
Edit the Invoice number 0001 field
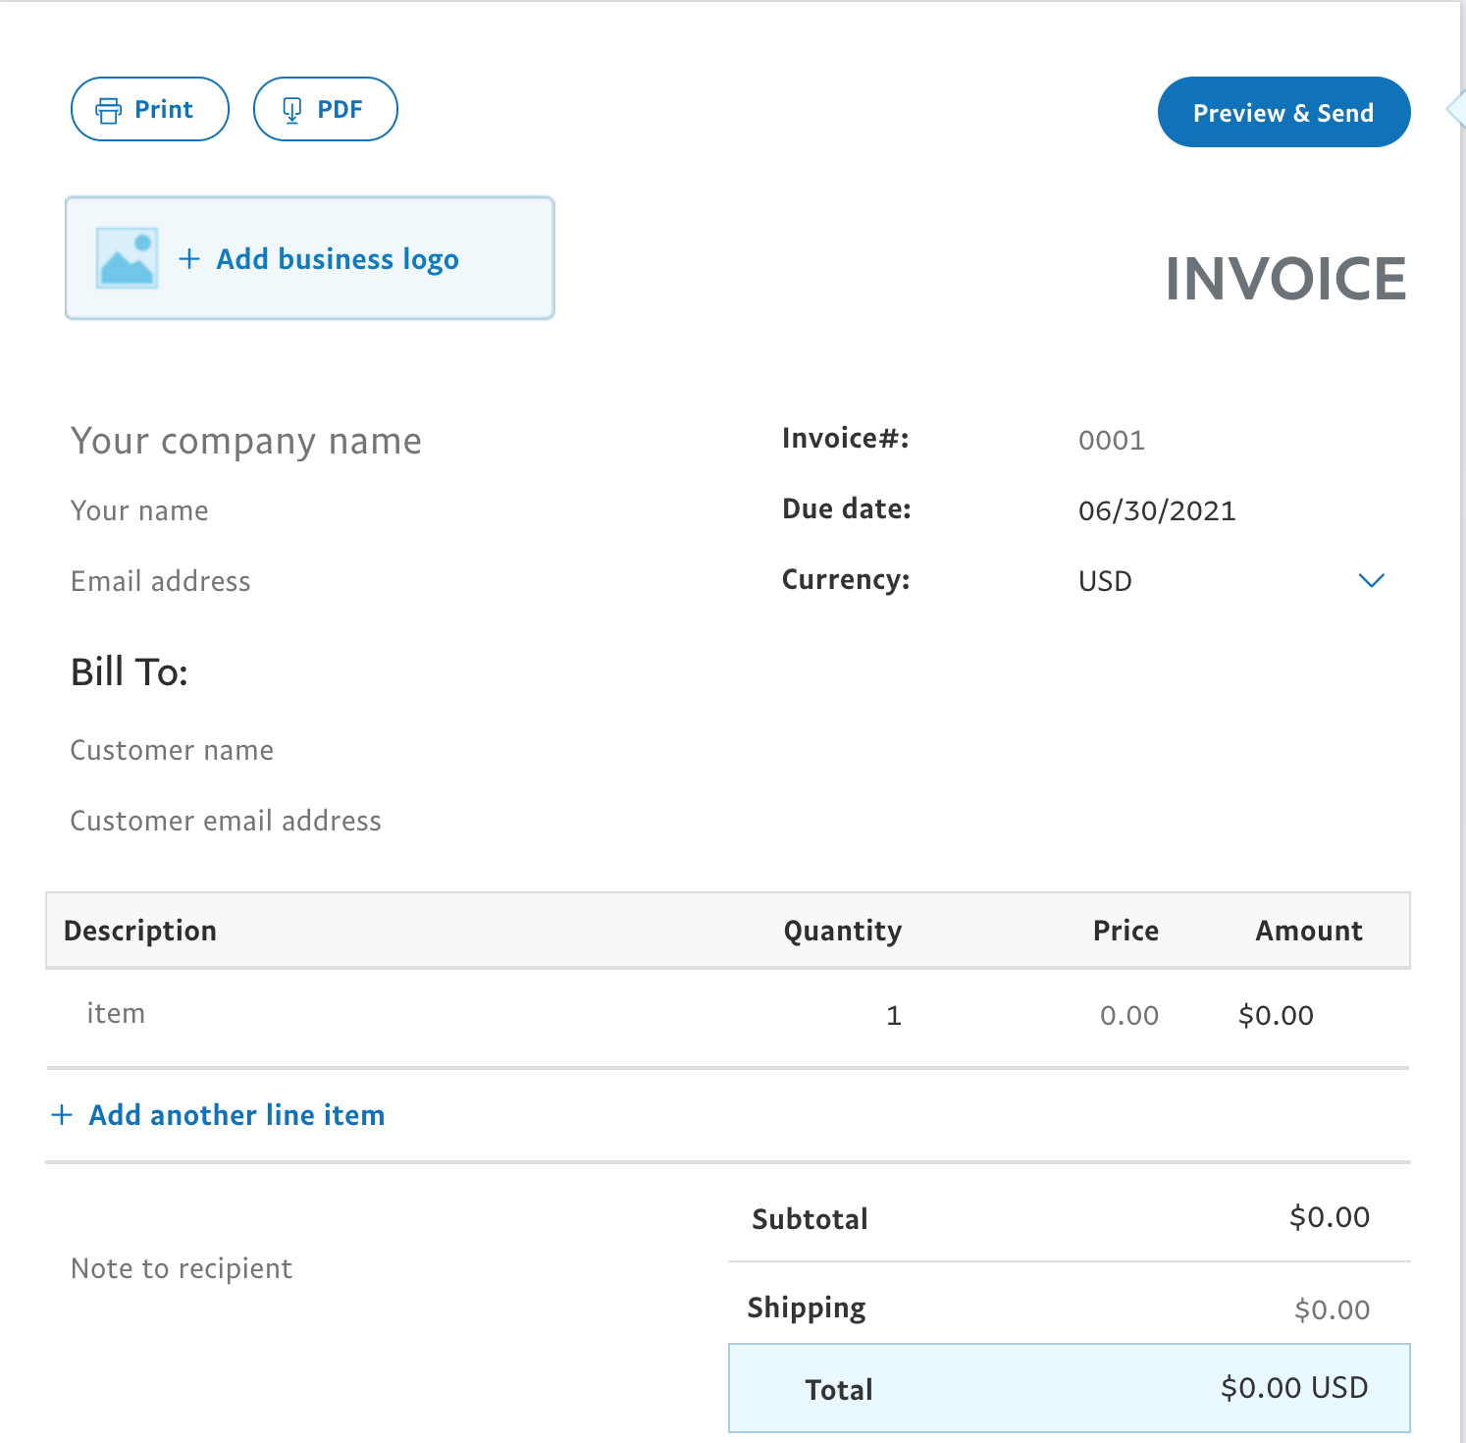[x=1112, y=440]
